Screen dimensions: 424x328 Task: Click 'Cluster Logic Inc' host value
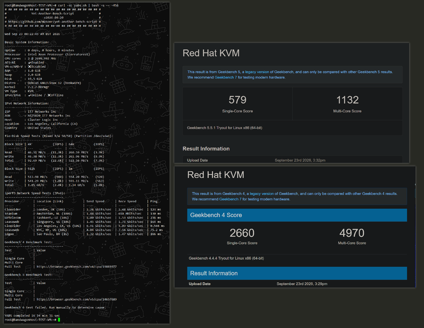point(43,120)
